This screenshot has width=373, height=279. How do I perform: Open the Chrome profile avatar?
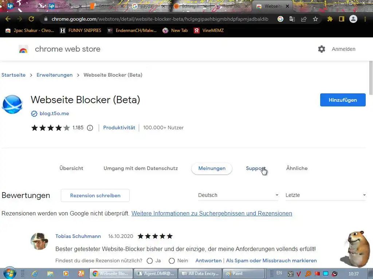[x=353, y=19]
